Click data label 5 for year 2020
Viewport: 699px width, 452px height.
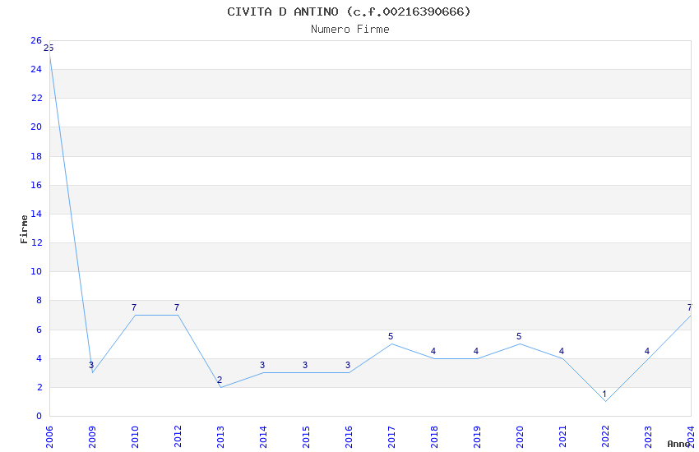519,336
